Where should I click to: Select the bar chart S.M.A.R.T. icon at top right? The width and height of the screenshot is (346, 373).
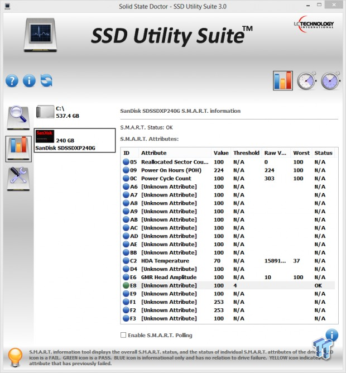coord(283,80)
